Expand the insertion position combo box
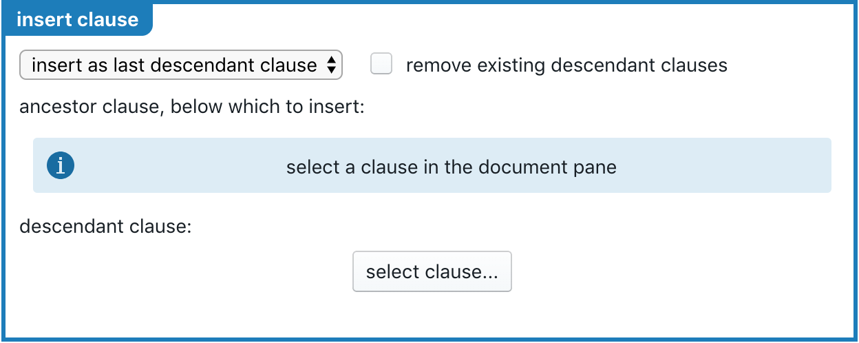This screenshot has height=343, width=859. click(181, 65)
